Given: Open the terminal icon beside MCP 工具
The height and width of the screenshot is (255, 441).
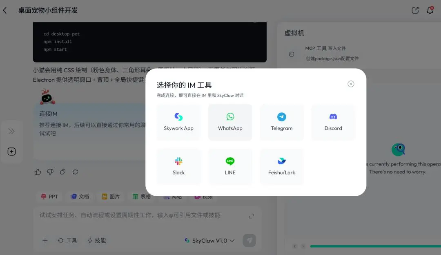Looking at the screenshot, I should 292,54.
